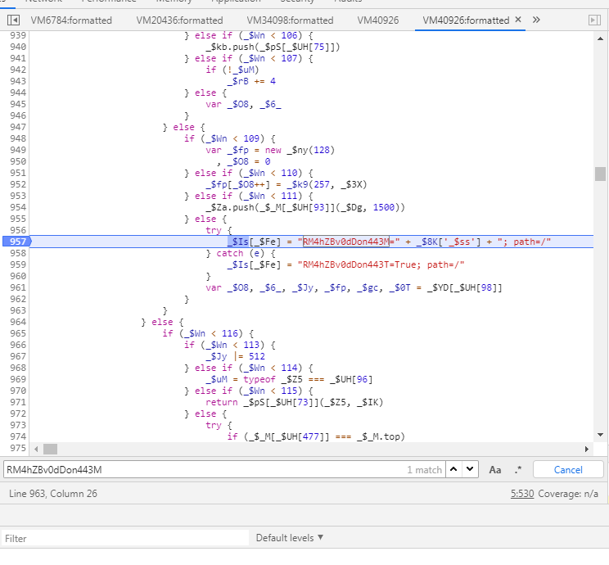The width and height of the screenshot is (609, 565).
Task: Open the Default levels dropdown
Action: tap(291, 538)
